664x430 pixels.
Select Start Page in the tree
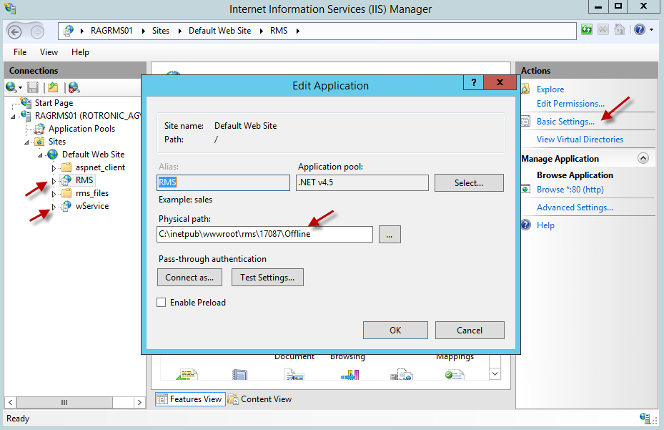point(54,102)
